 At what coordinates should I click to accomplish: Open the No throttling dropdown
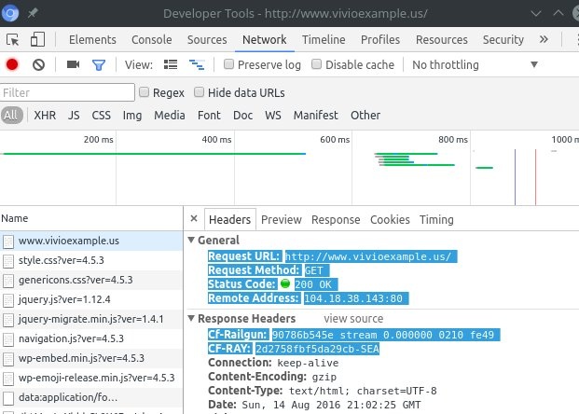(476, 64)
